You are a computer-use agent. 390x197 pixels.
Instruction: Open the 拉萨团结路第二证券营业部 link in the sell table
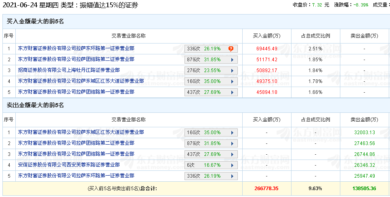click(76, 143)
